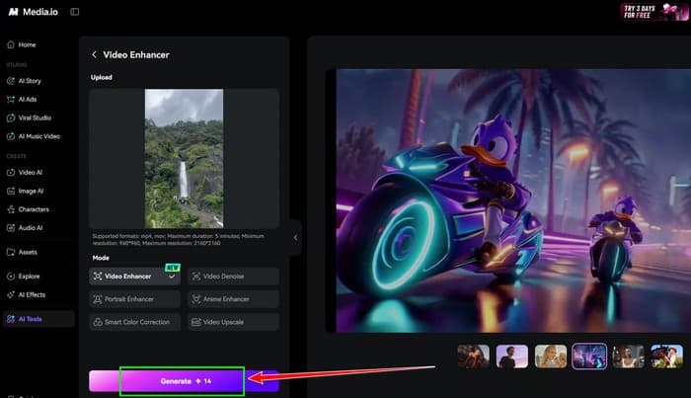Viewport: 691px width, 398px height.
Task: Select Video Upscale mode
Action: tap(234, 322)
